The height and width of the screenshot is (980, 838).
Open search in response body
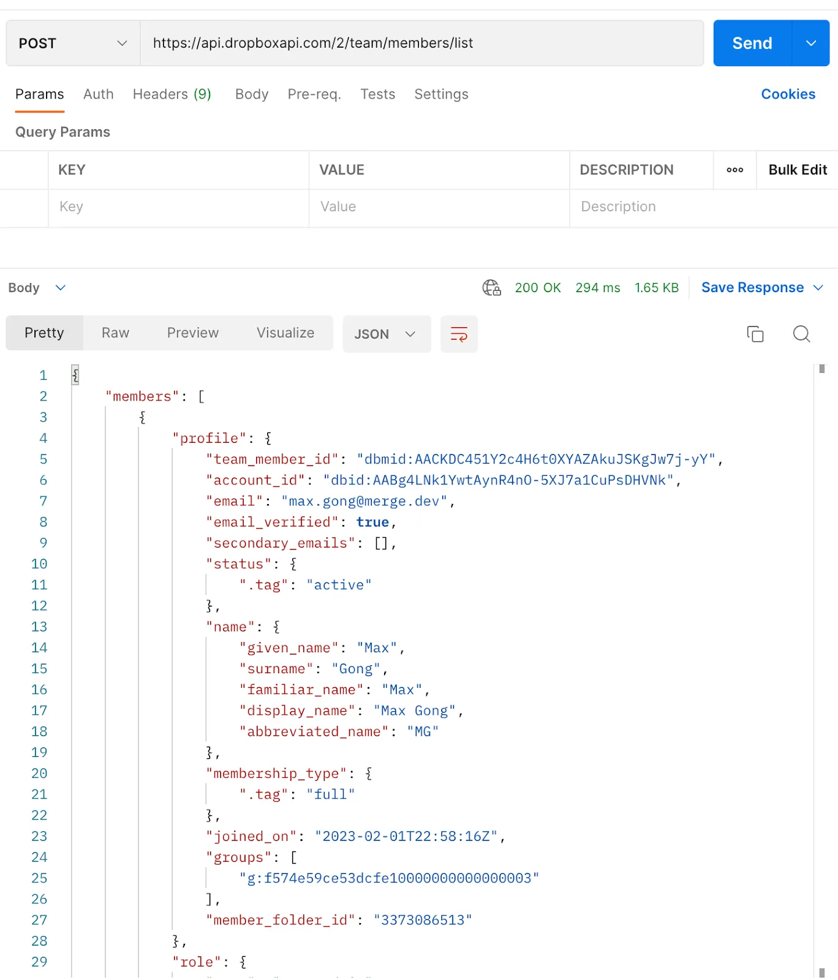[801, 334]
